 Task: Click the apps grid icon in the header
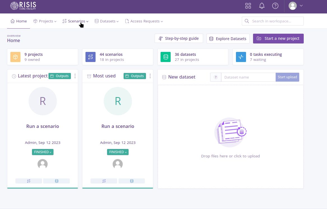pos(248,6)
